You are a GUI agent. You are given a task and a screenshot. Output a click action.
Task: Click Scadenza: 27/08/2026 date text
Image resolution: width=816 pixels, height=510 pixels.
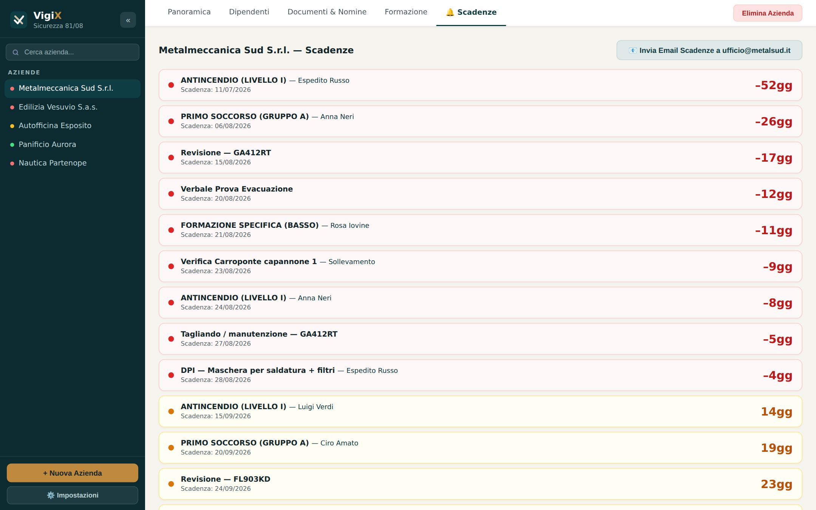[x=216, y=344]
